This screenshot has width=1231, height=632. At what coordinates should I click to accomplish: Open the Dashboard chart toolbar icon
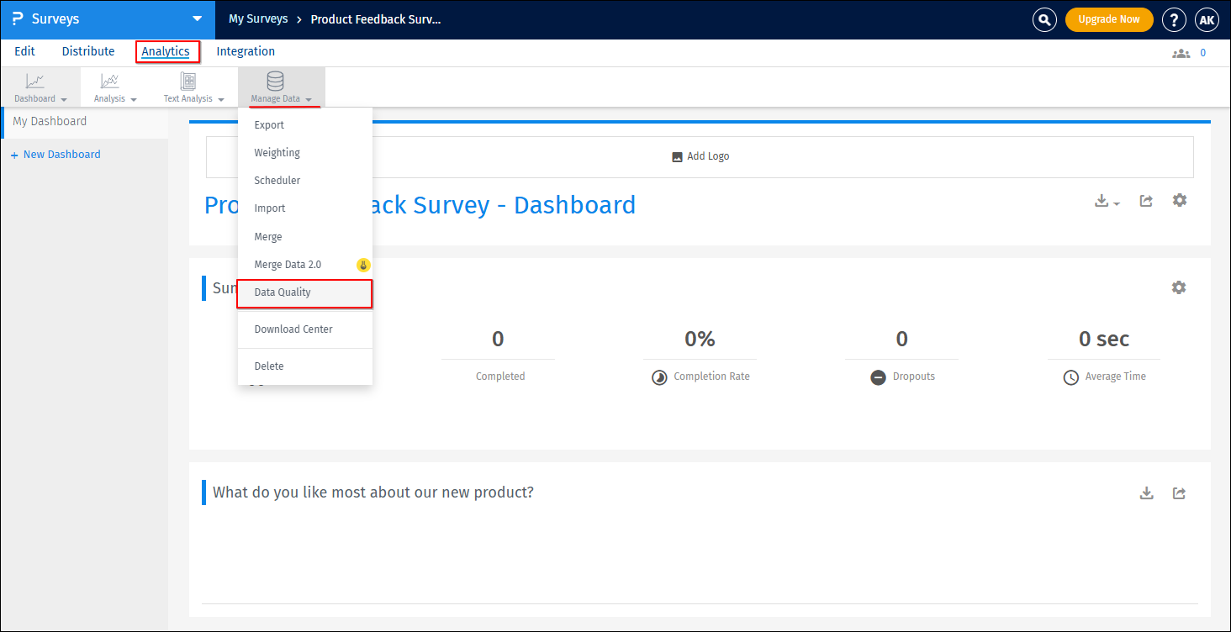click(35, 81)
